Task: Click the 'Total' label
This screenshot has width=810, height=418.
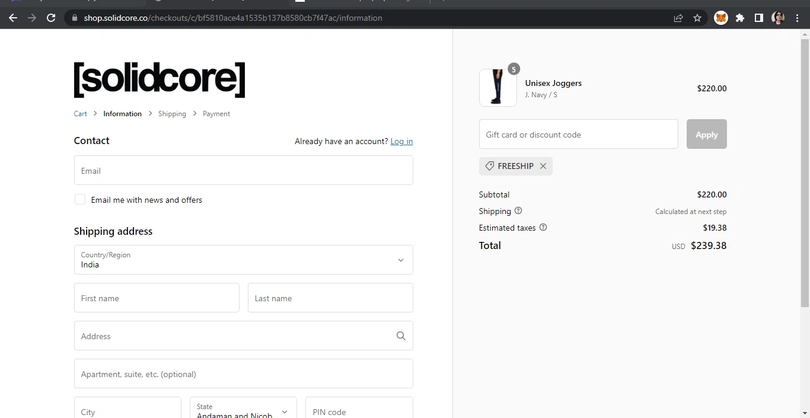Action: pos(490,245)
